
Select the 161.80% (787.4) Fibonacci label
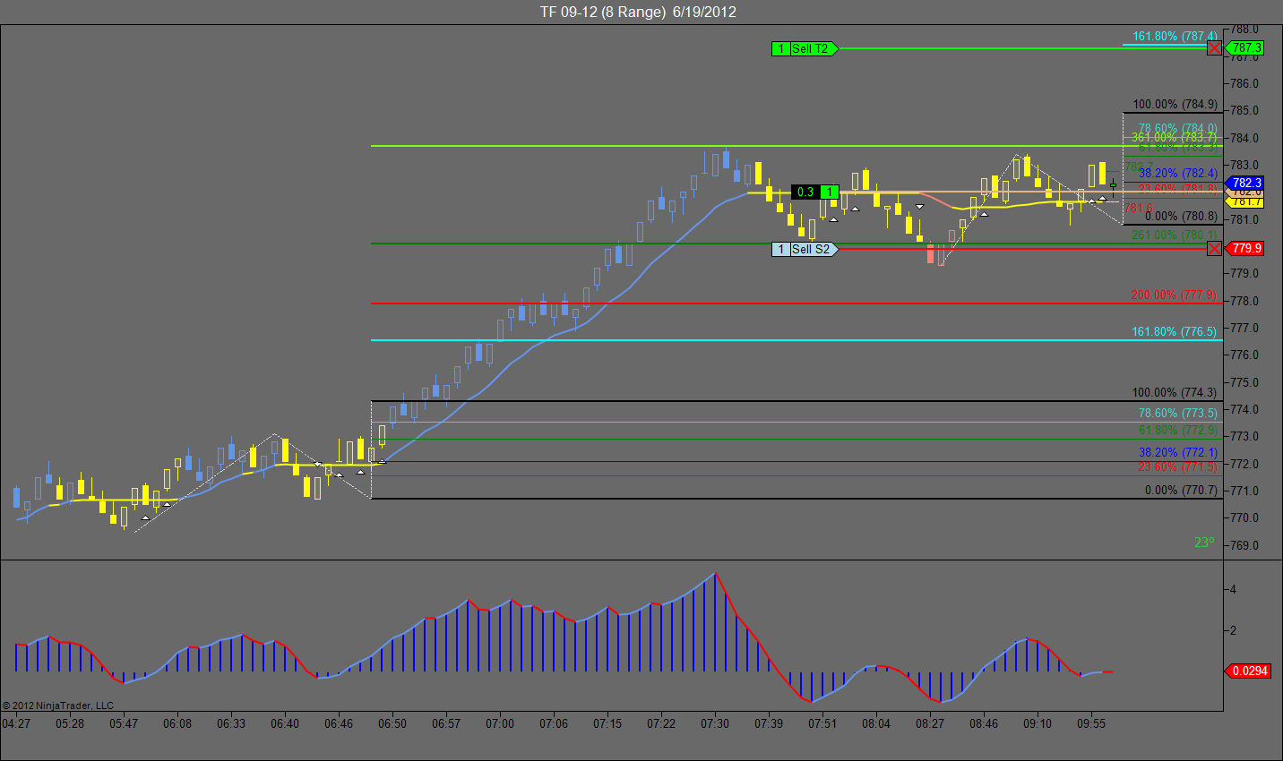pyautogui.click(x=1175, y=37)
